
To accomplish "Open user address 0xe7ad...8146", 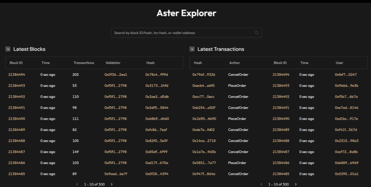I will tap(346, 108).
